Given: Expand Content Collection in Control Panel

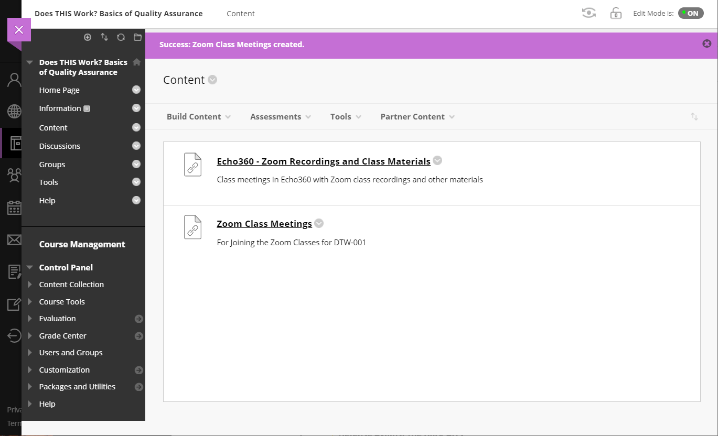Looking at the screenshot, I should [x=30, y=285].
